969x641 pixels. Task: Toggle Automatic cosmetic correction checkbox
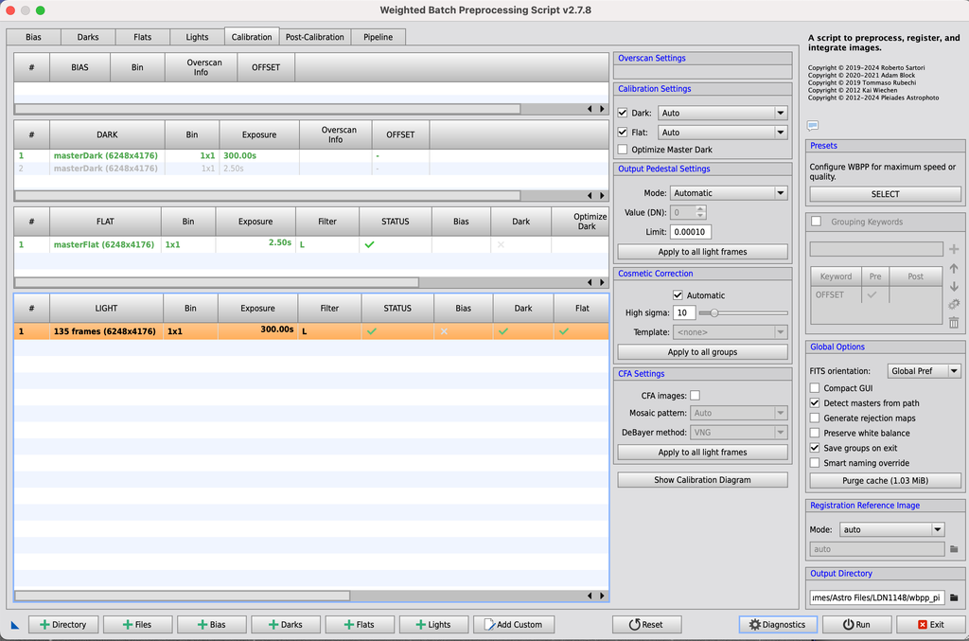(678, 295)
